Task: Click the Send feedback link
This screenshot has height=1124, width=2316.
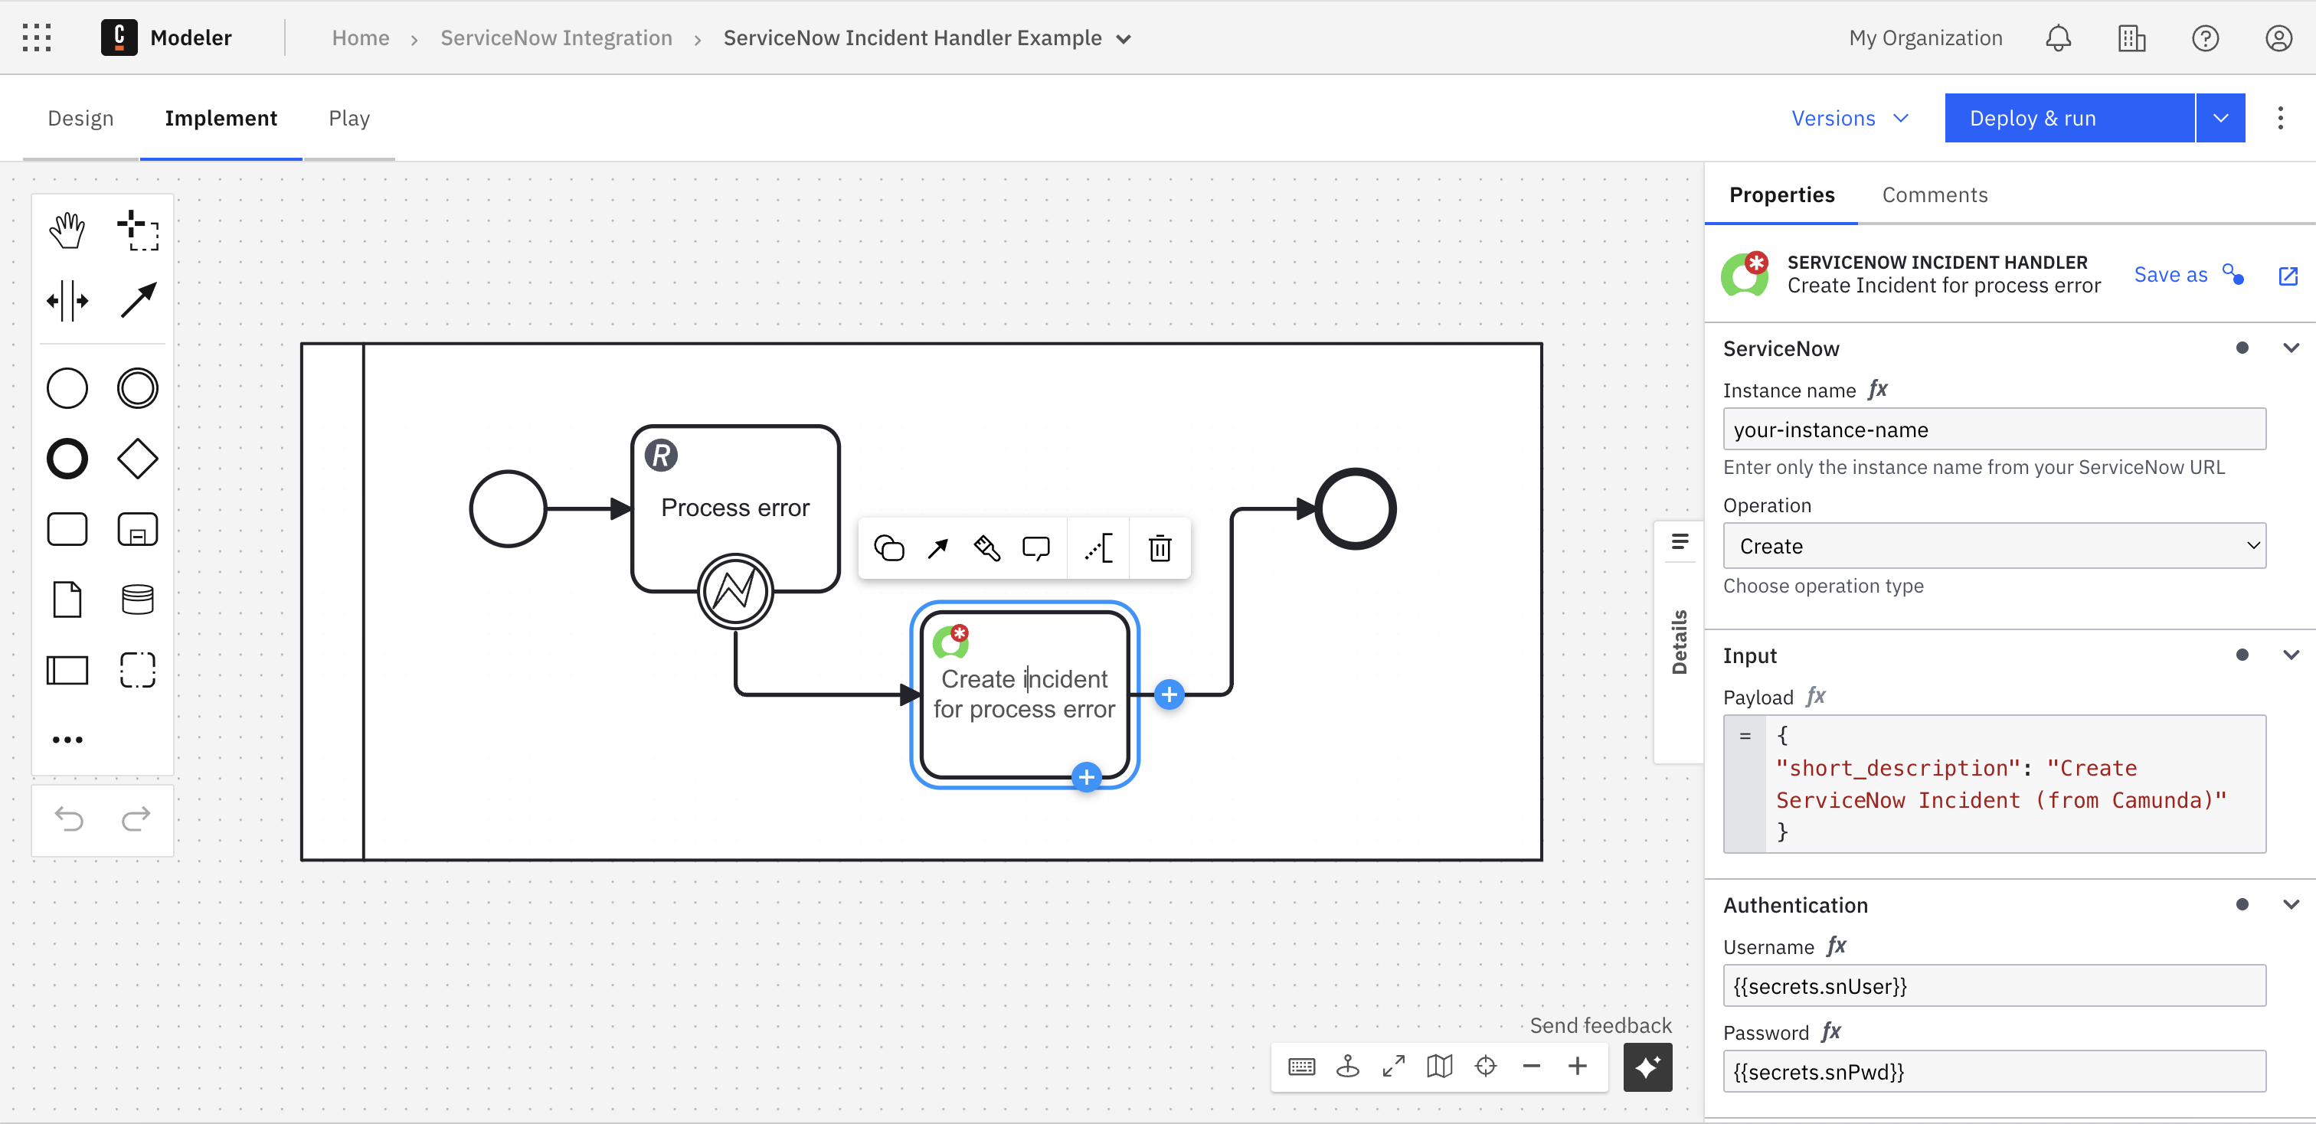Action: [x=1599, y=1025]
